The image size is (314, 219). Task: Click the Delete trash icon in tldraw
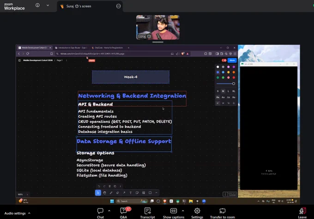109,186
